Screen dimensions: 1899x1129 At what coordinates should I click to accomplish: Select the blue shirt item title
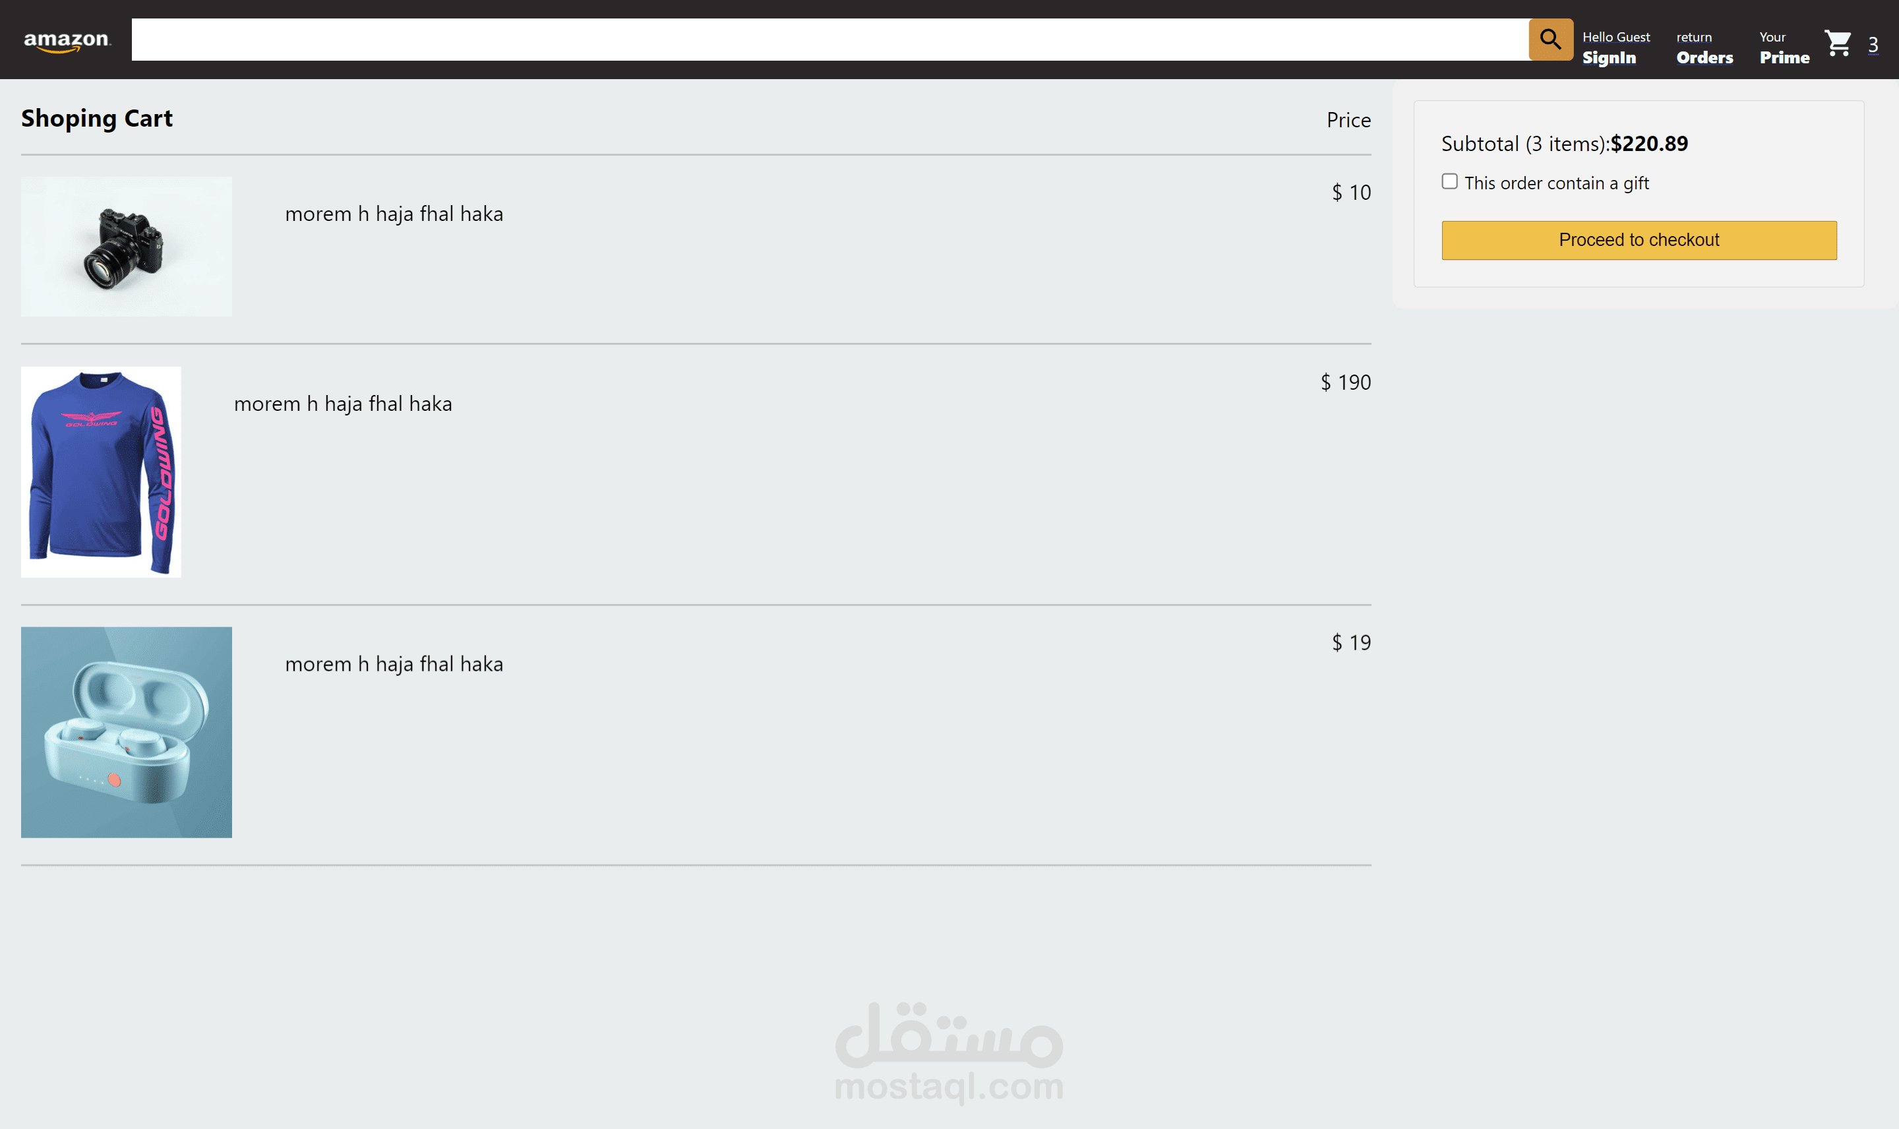[343, 404]
